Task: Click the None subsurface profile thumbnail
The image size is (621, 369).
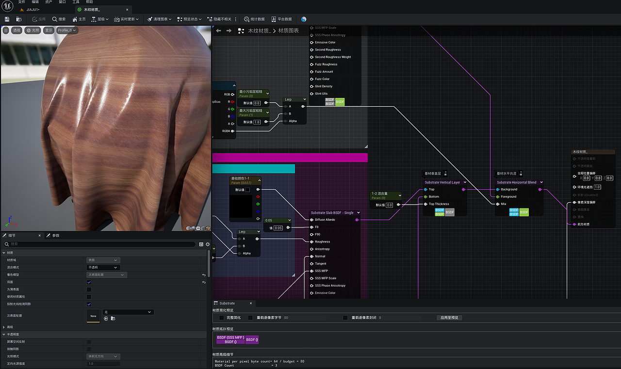Action: [x=93, y=316]
